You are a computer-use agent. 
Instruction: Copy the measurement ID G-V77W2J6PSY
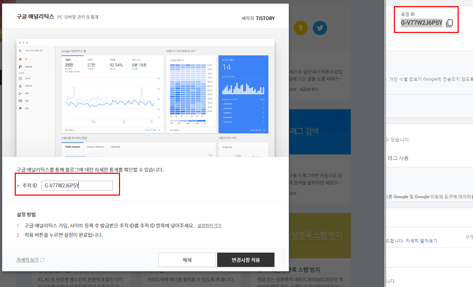pos(449,23)
